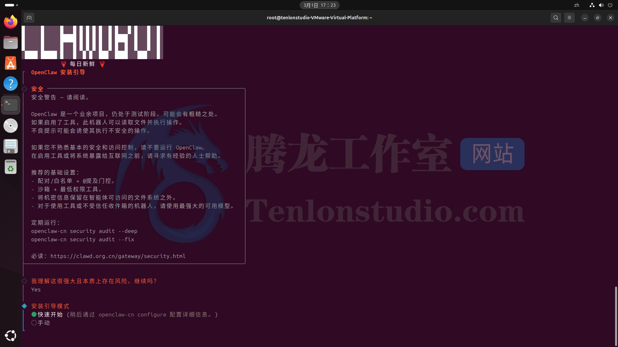This screenshot has height=347, width=618.
Task: Click the volume icon in top bar
Action: pos(601,5)
